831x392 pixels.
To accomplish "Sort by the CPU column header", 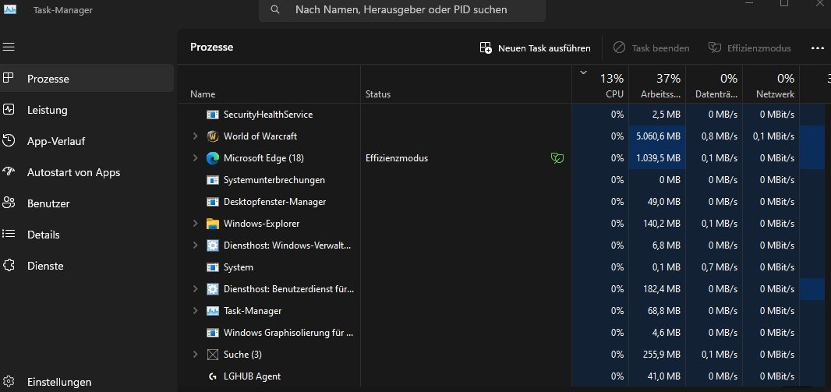I will (600, 84).
